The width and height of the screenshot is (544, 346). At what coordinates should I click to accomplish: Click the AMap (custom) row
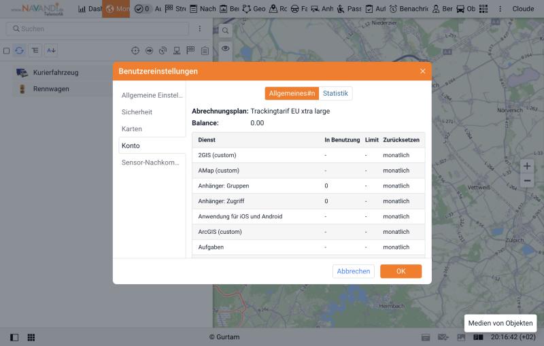pos(309,170)
